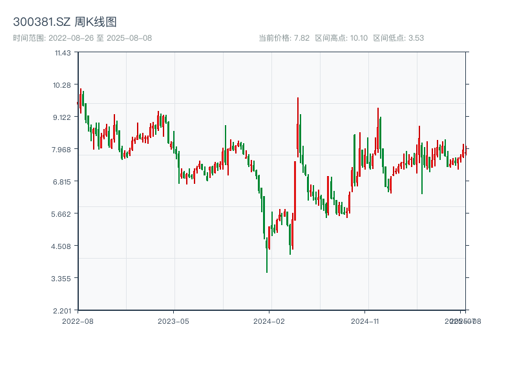This screenshot has width=517, height=387.
Task: Click the 2023-05 x-axis date label
Action: point(173,321)
